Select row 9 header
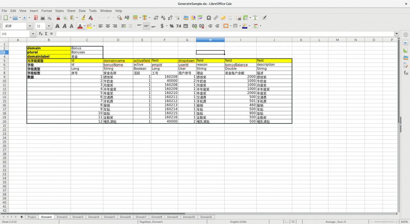 click(x=4, y=77)
